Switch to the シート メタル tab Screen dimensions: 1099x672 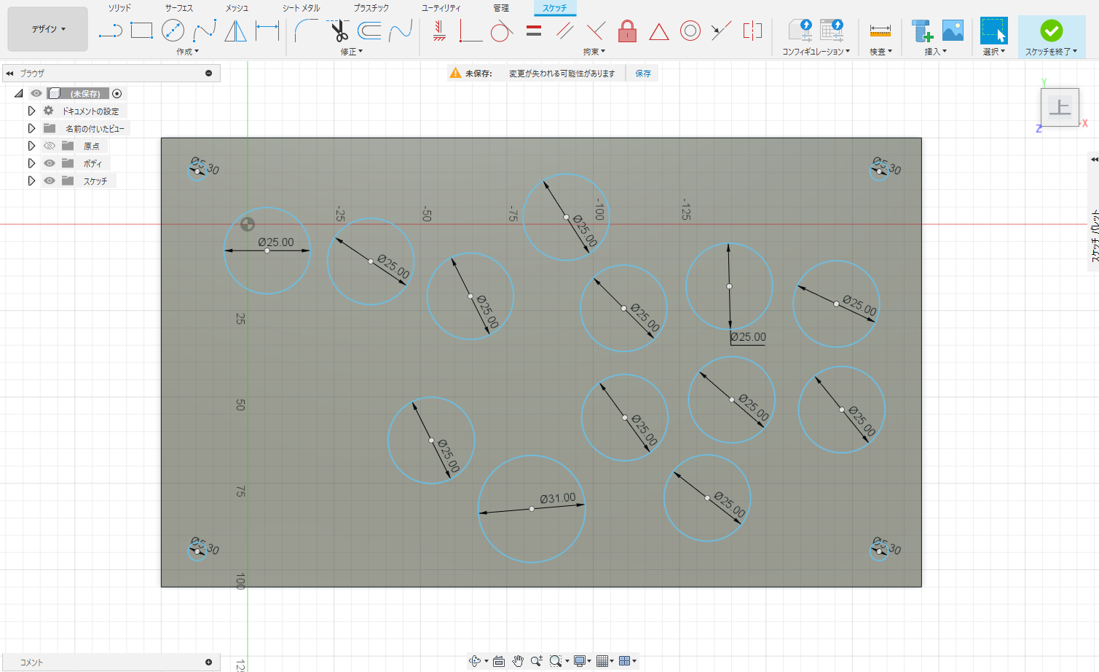301,8
